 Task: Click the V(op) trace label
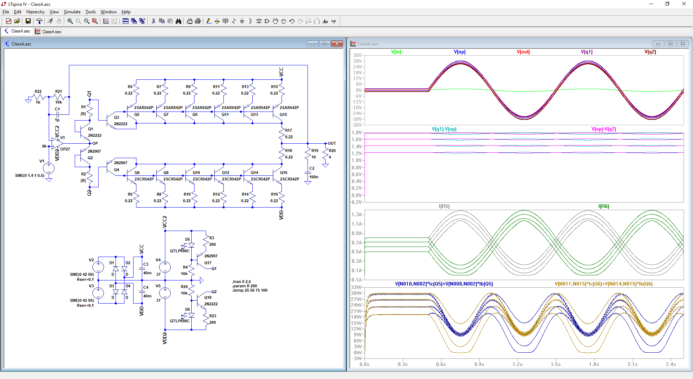pyautogui.click(x=460, y=52)
